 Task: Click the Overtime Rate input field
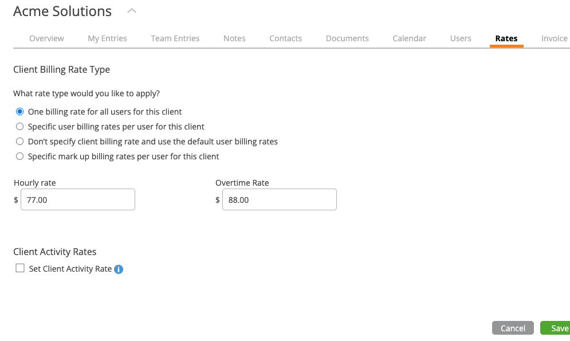[280, 199]
